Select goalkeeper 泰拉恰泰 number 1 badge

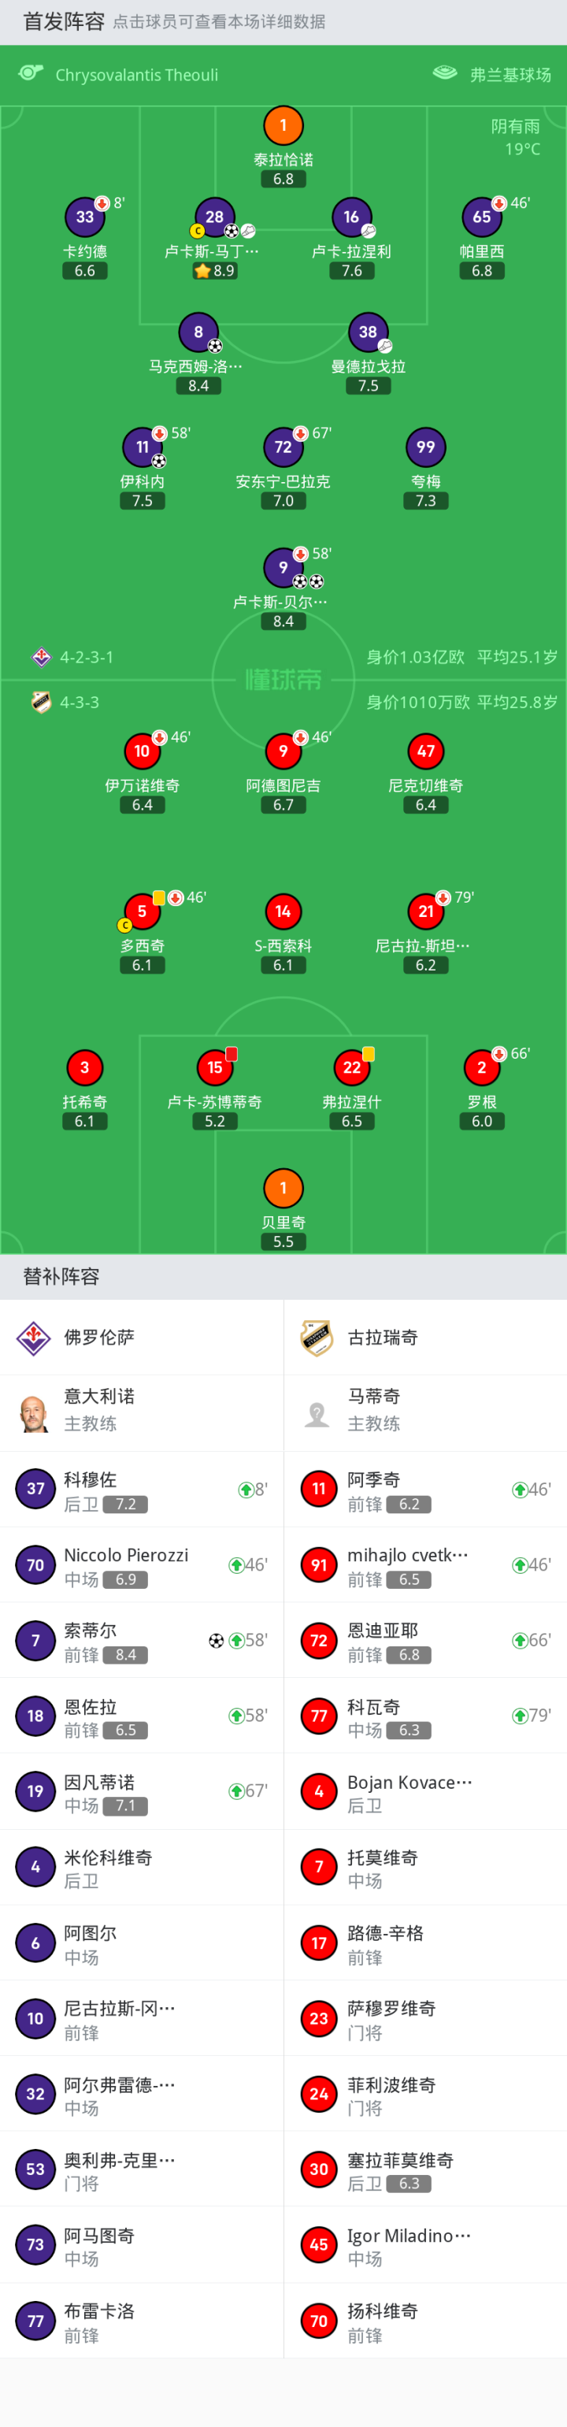tap(283, 125)
